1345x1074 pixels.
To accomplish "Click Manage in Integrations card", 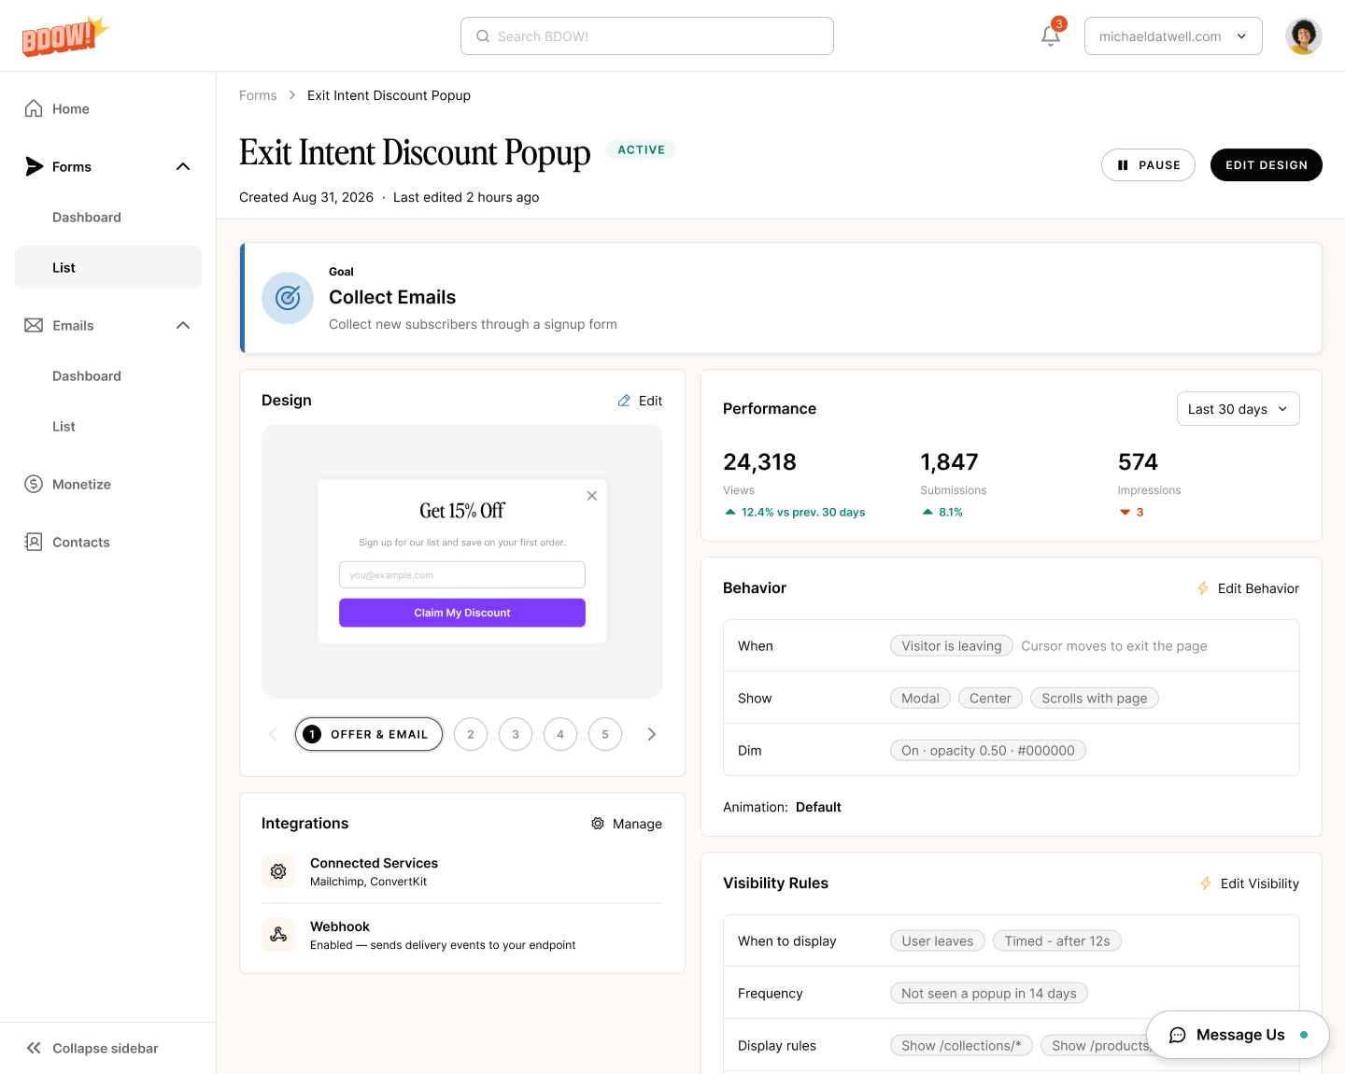I will pos(627,824).
